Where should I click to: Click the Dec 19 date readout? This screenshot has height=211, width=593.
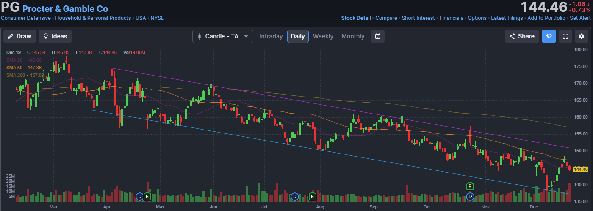[14, 52]
